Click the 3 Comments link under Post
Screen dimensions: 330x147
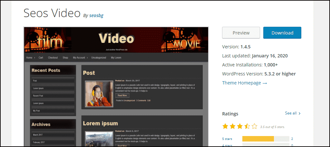(x=141, y=101)
